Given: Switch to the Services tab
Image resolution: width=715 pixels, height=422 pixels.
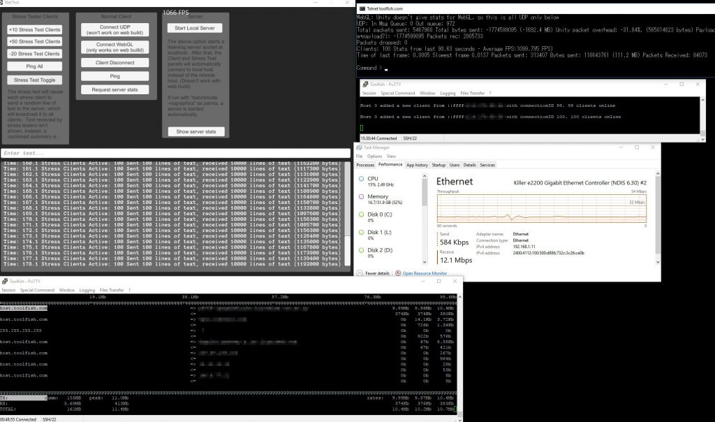Looking at the screenshot, I should point(487,165).
